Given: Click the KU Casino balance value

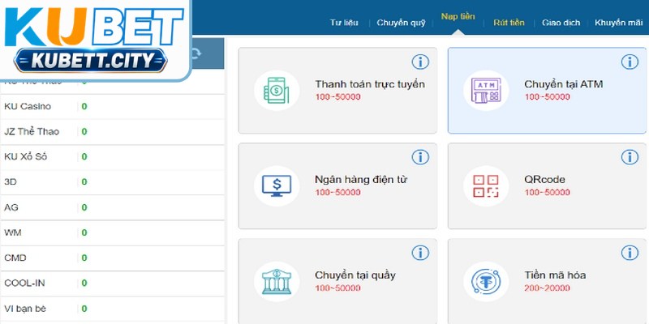Looking at the screenshot, I should pyautogui.click(x=84, y=107).
